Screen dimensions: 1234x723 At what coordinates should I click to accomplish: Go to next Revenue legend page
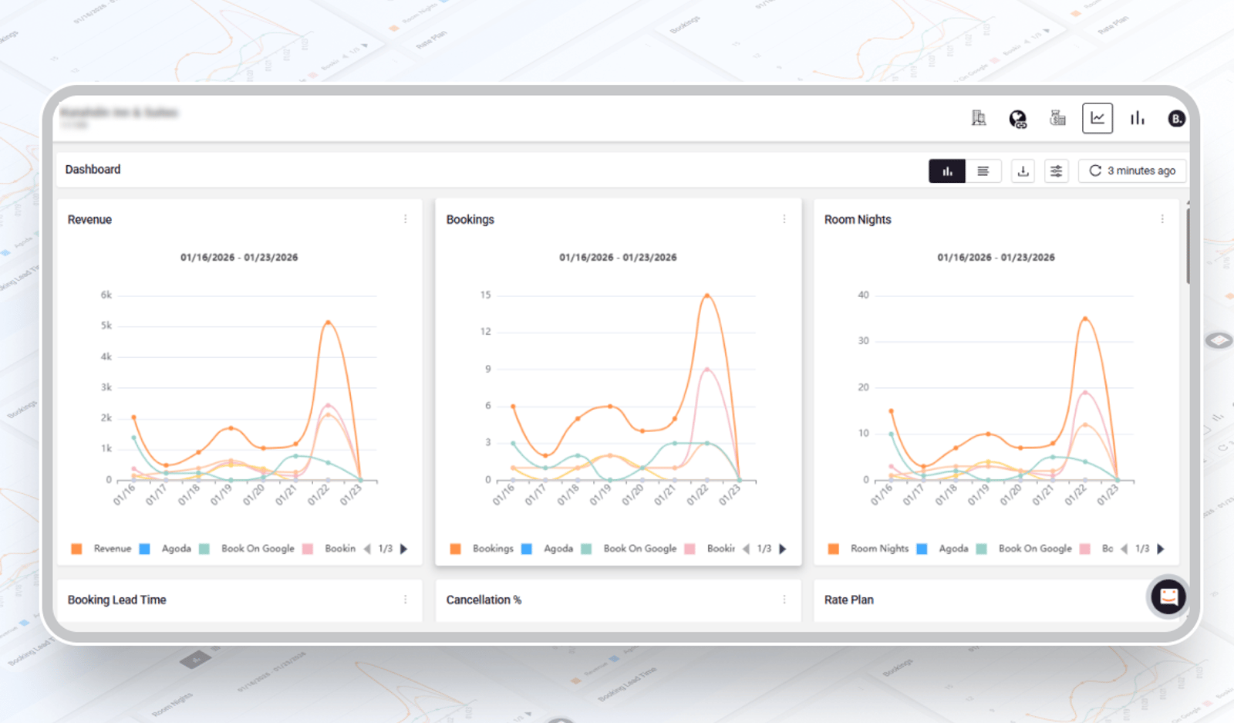(403, 549)
